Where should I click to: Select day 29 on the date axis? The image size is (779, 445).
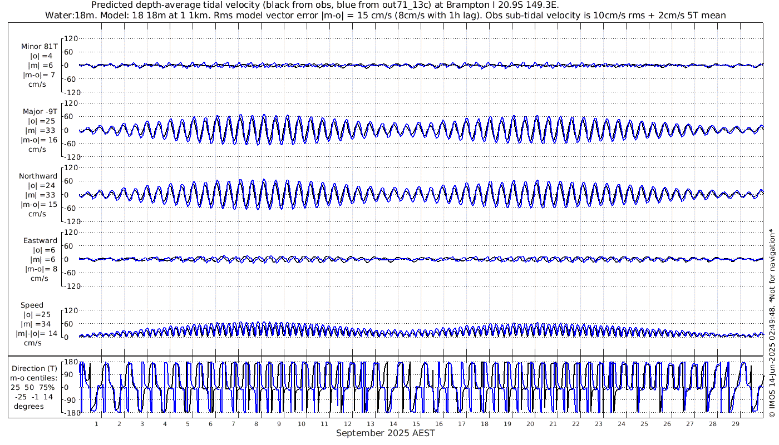735,423
